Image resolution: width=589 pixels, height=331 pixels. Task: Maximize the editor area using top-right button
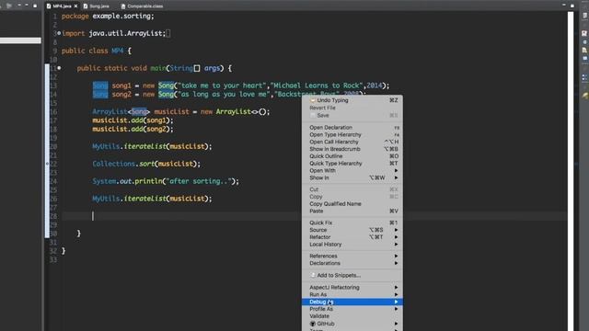pyautogui.click(x=572, y=6)
